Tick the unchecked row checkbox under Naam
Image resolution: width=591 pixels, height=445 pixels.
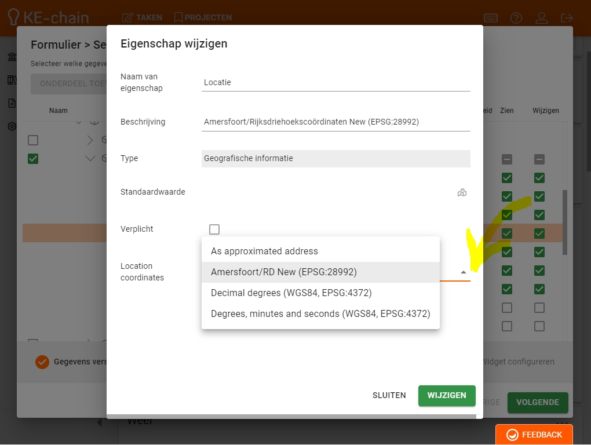(x=33, y=140)
